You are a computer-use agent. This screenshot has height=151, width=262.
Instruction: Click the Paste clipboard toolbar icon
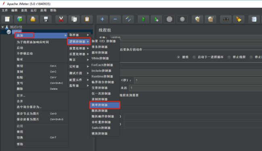[x=87, y=19]
